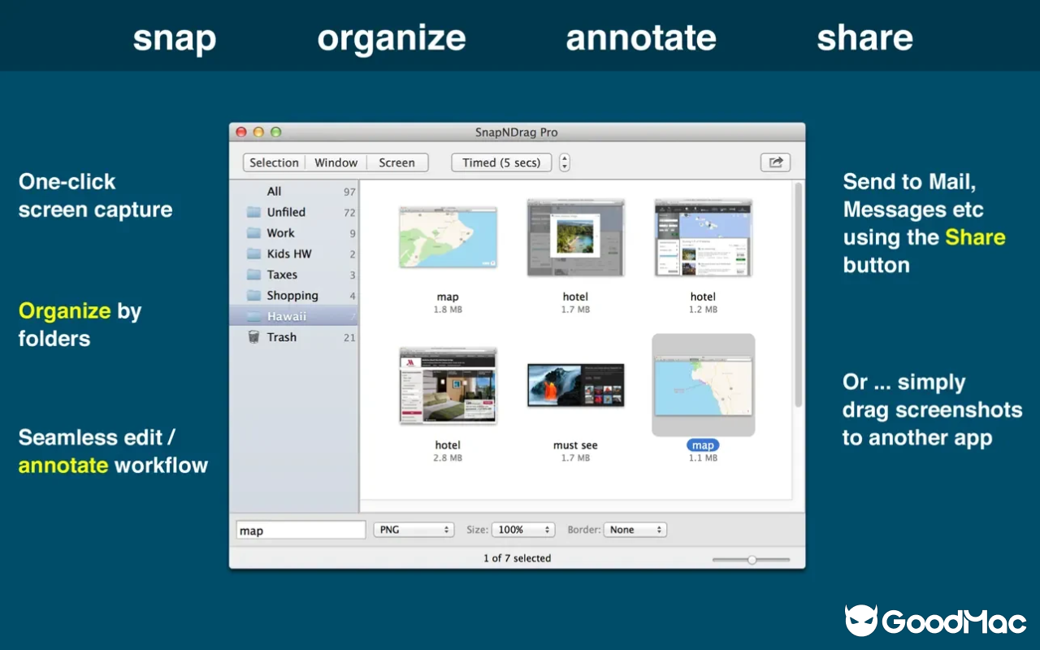Click the thumbnail area vertical scrollbar
The width and height of the screenshot is (1040, 650).
[x=799, y=294]
